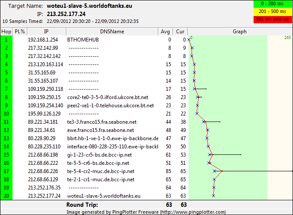293x215 pixels.
Task: Click current value 53 for hop 15
Action: tap(183, 155)
